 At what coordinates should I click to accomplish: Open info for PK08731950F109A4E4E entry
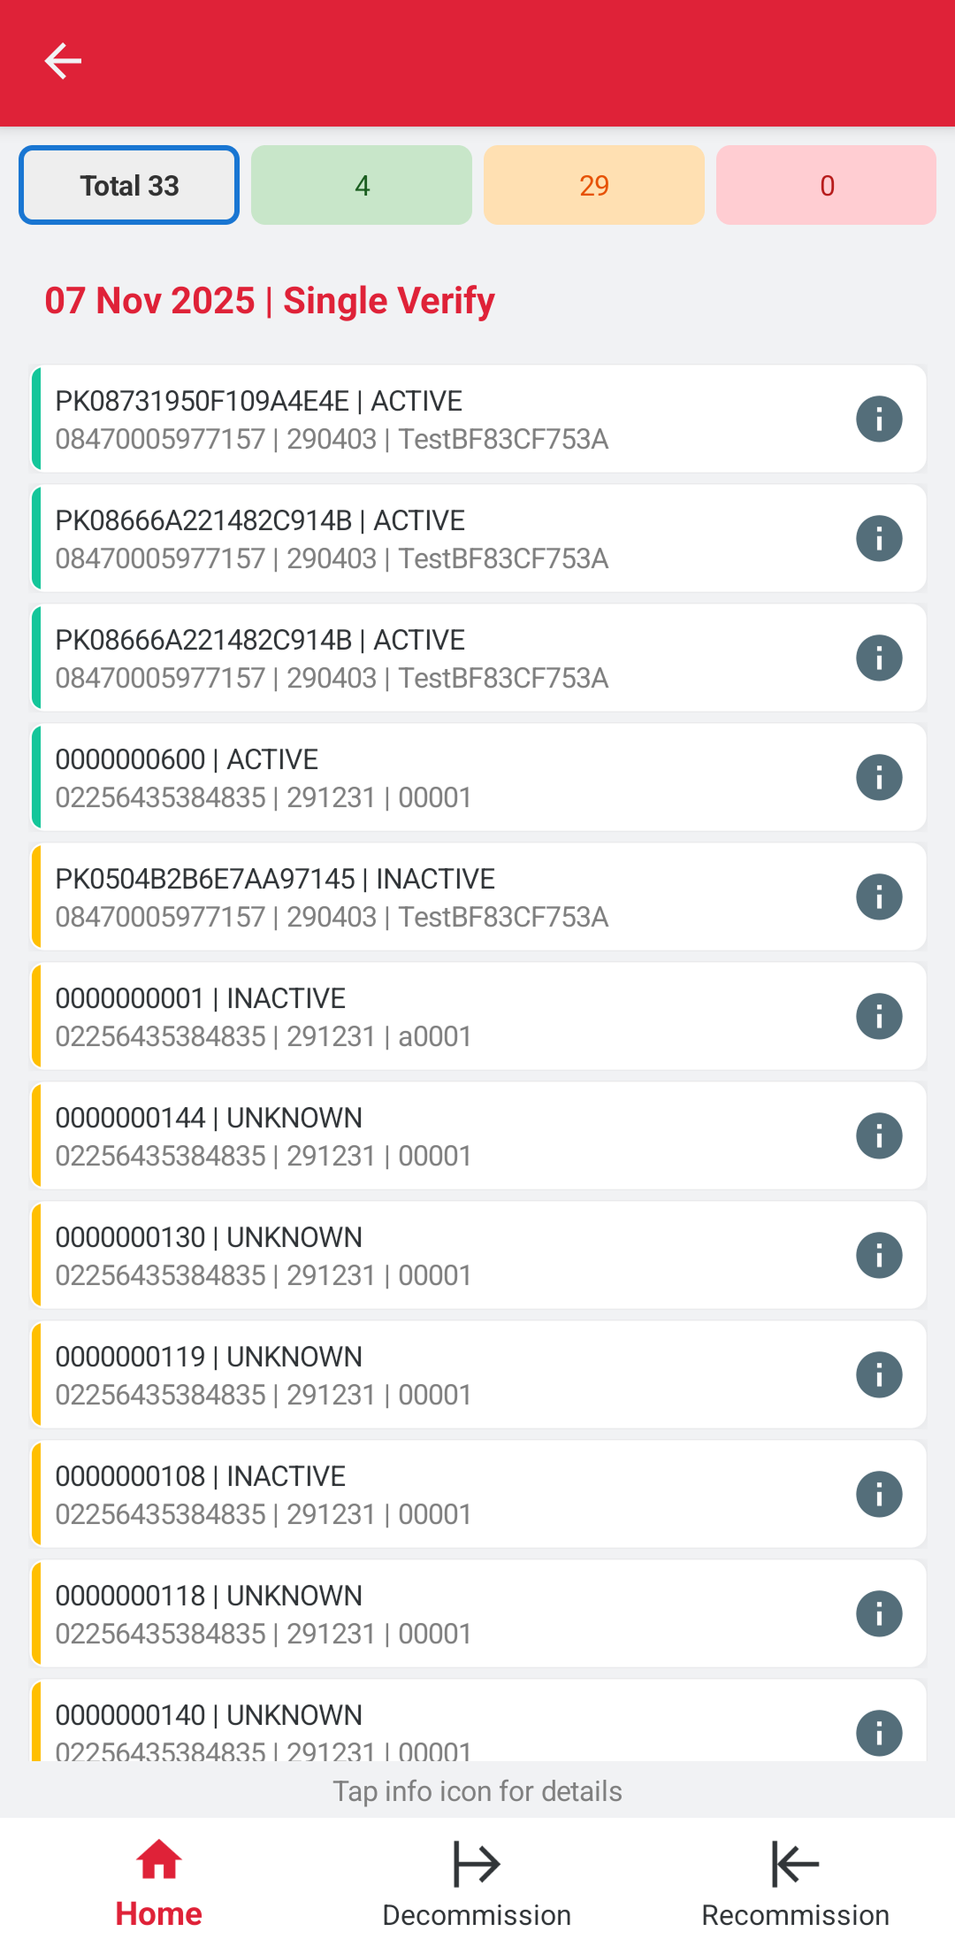(x=879, y=419)
